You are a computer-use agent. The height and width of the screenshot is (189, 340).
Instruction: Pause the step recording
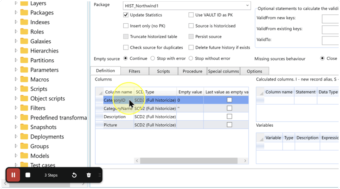[13, 175]
